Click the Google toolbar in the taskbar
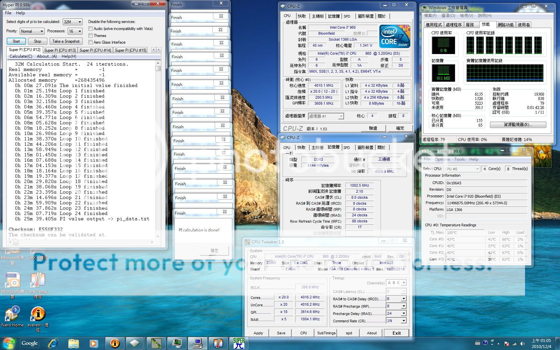The image size is (560, 350). [x=30, y=343]
